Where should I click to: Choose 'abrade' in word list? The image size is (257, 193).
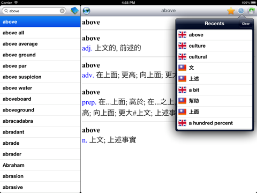pyautogui.click(x=40, y=143)
